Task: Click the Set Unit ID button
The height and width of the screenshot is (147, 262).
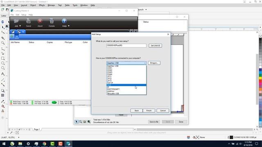Action: (155, 45)
